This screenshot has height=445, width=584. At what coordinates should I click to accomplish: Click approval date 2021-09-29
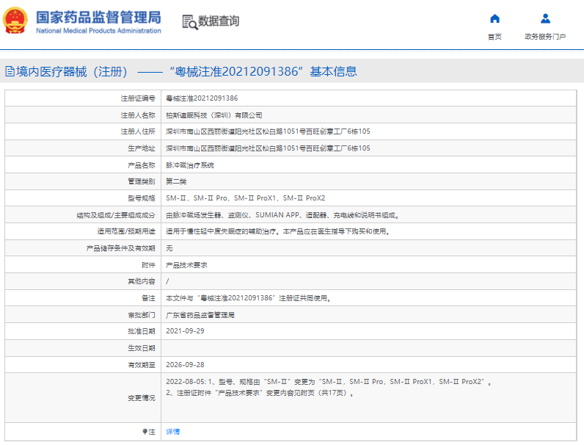[185, 331]
